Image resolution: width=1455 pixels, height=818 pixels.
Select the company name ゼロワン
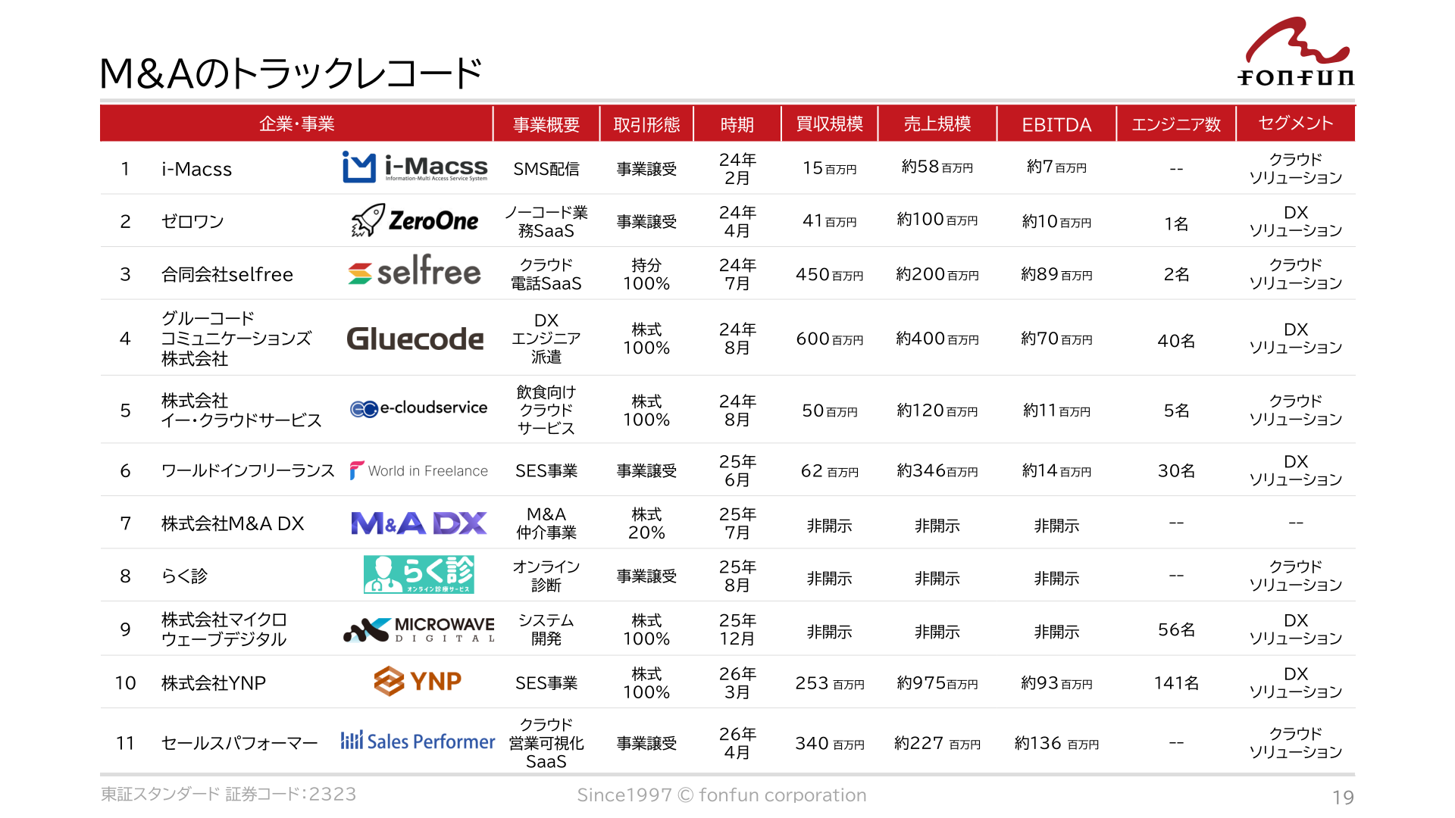tap(192, 221)
